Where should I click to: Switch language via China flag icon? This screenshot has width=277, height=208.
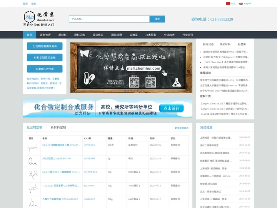coord(228,3)
